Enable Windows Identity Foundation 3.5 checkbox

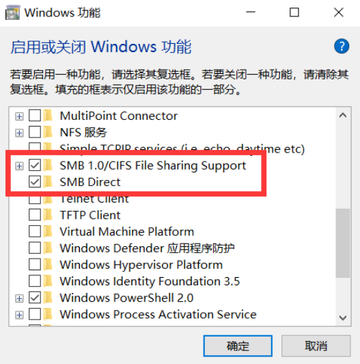(x=35, y=281)
